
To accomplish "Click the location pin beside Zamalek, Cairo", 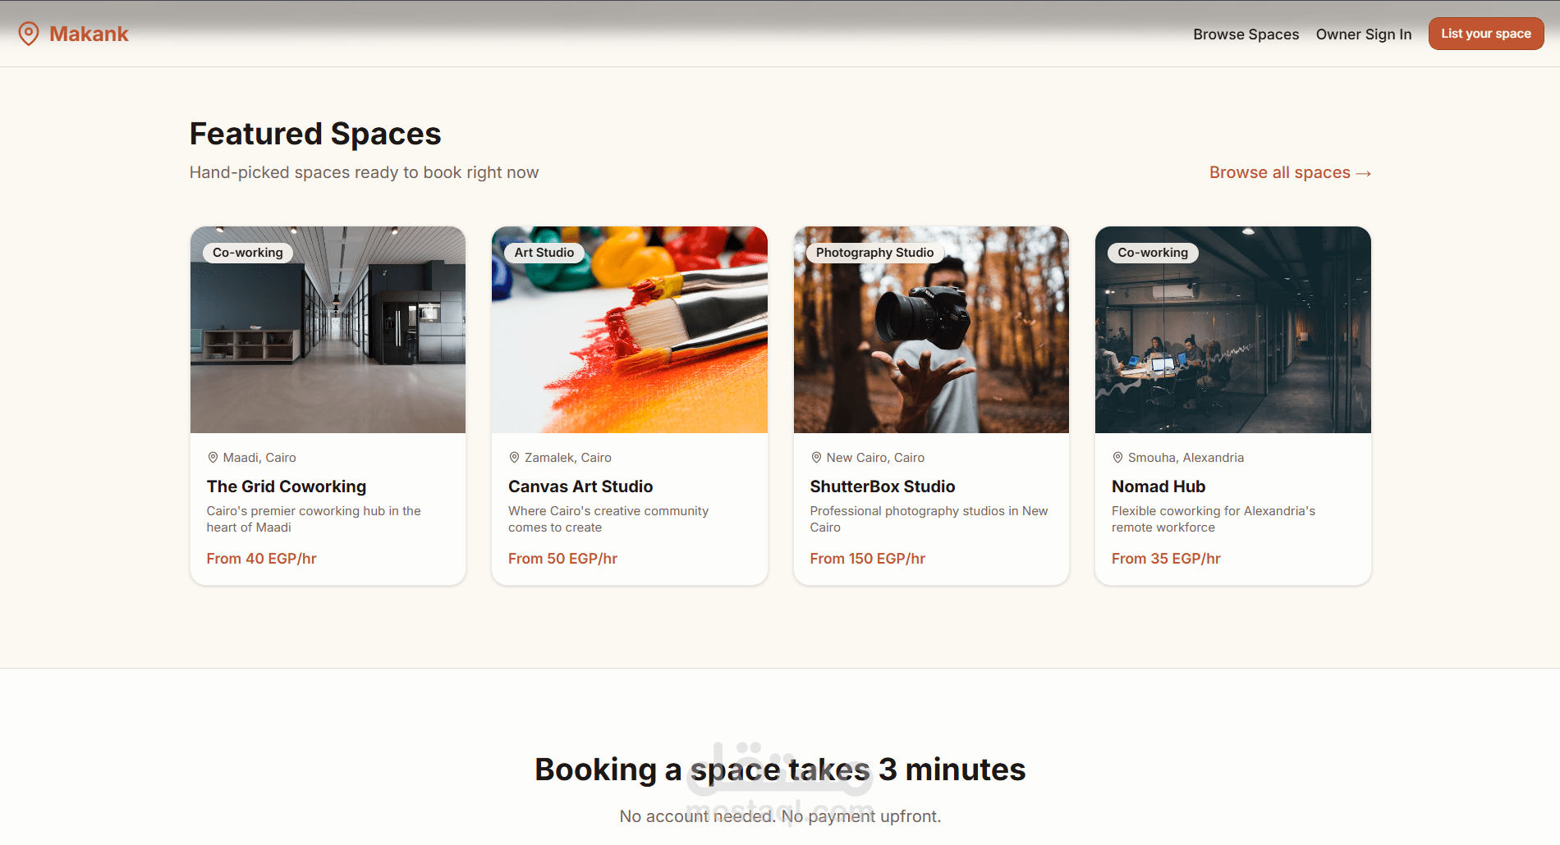I will click(x=514, y=458).
